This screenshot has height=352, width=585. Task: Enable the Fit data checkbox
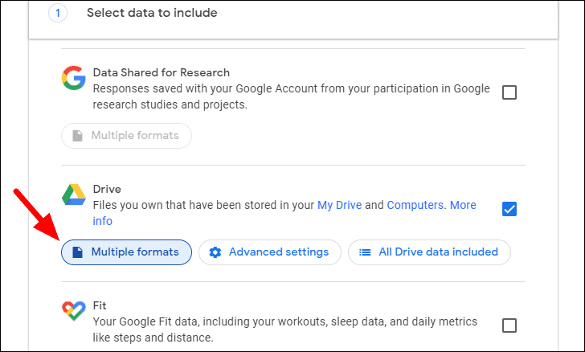[509, 325]
